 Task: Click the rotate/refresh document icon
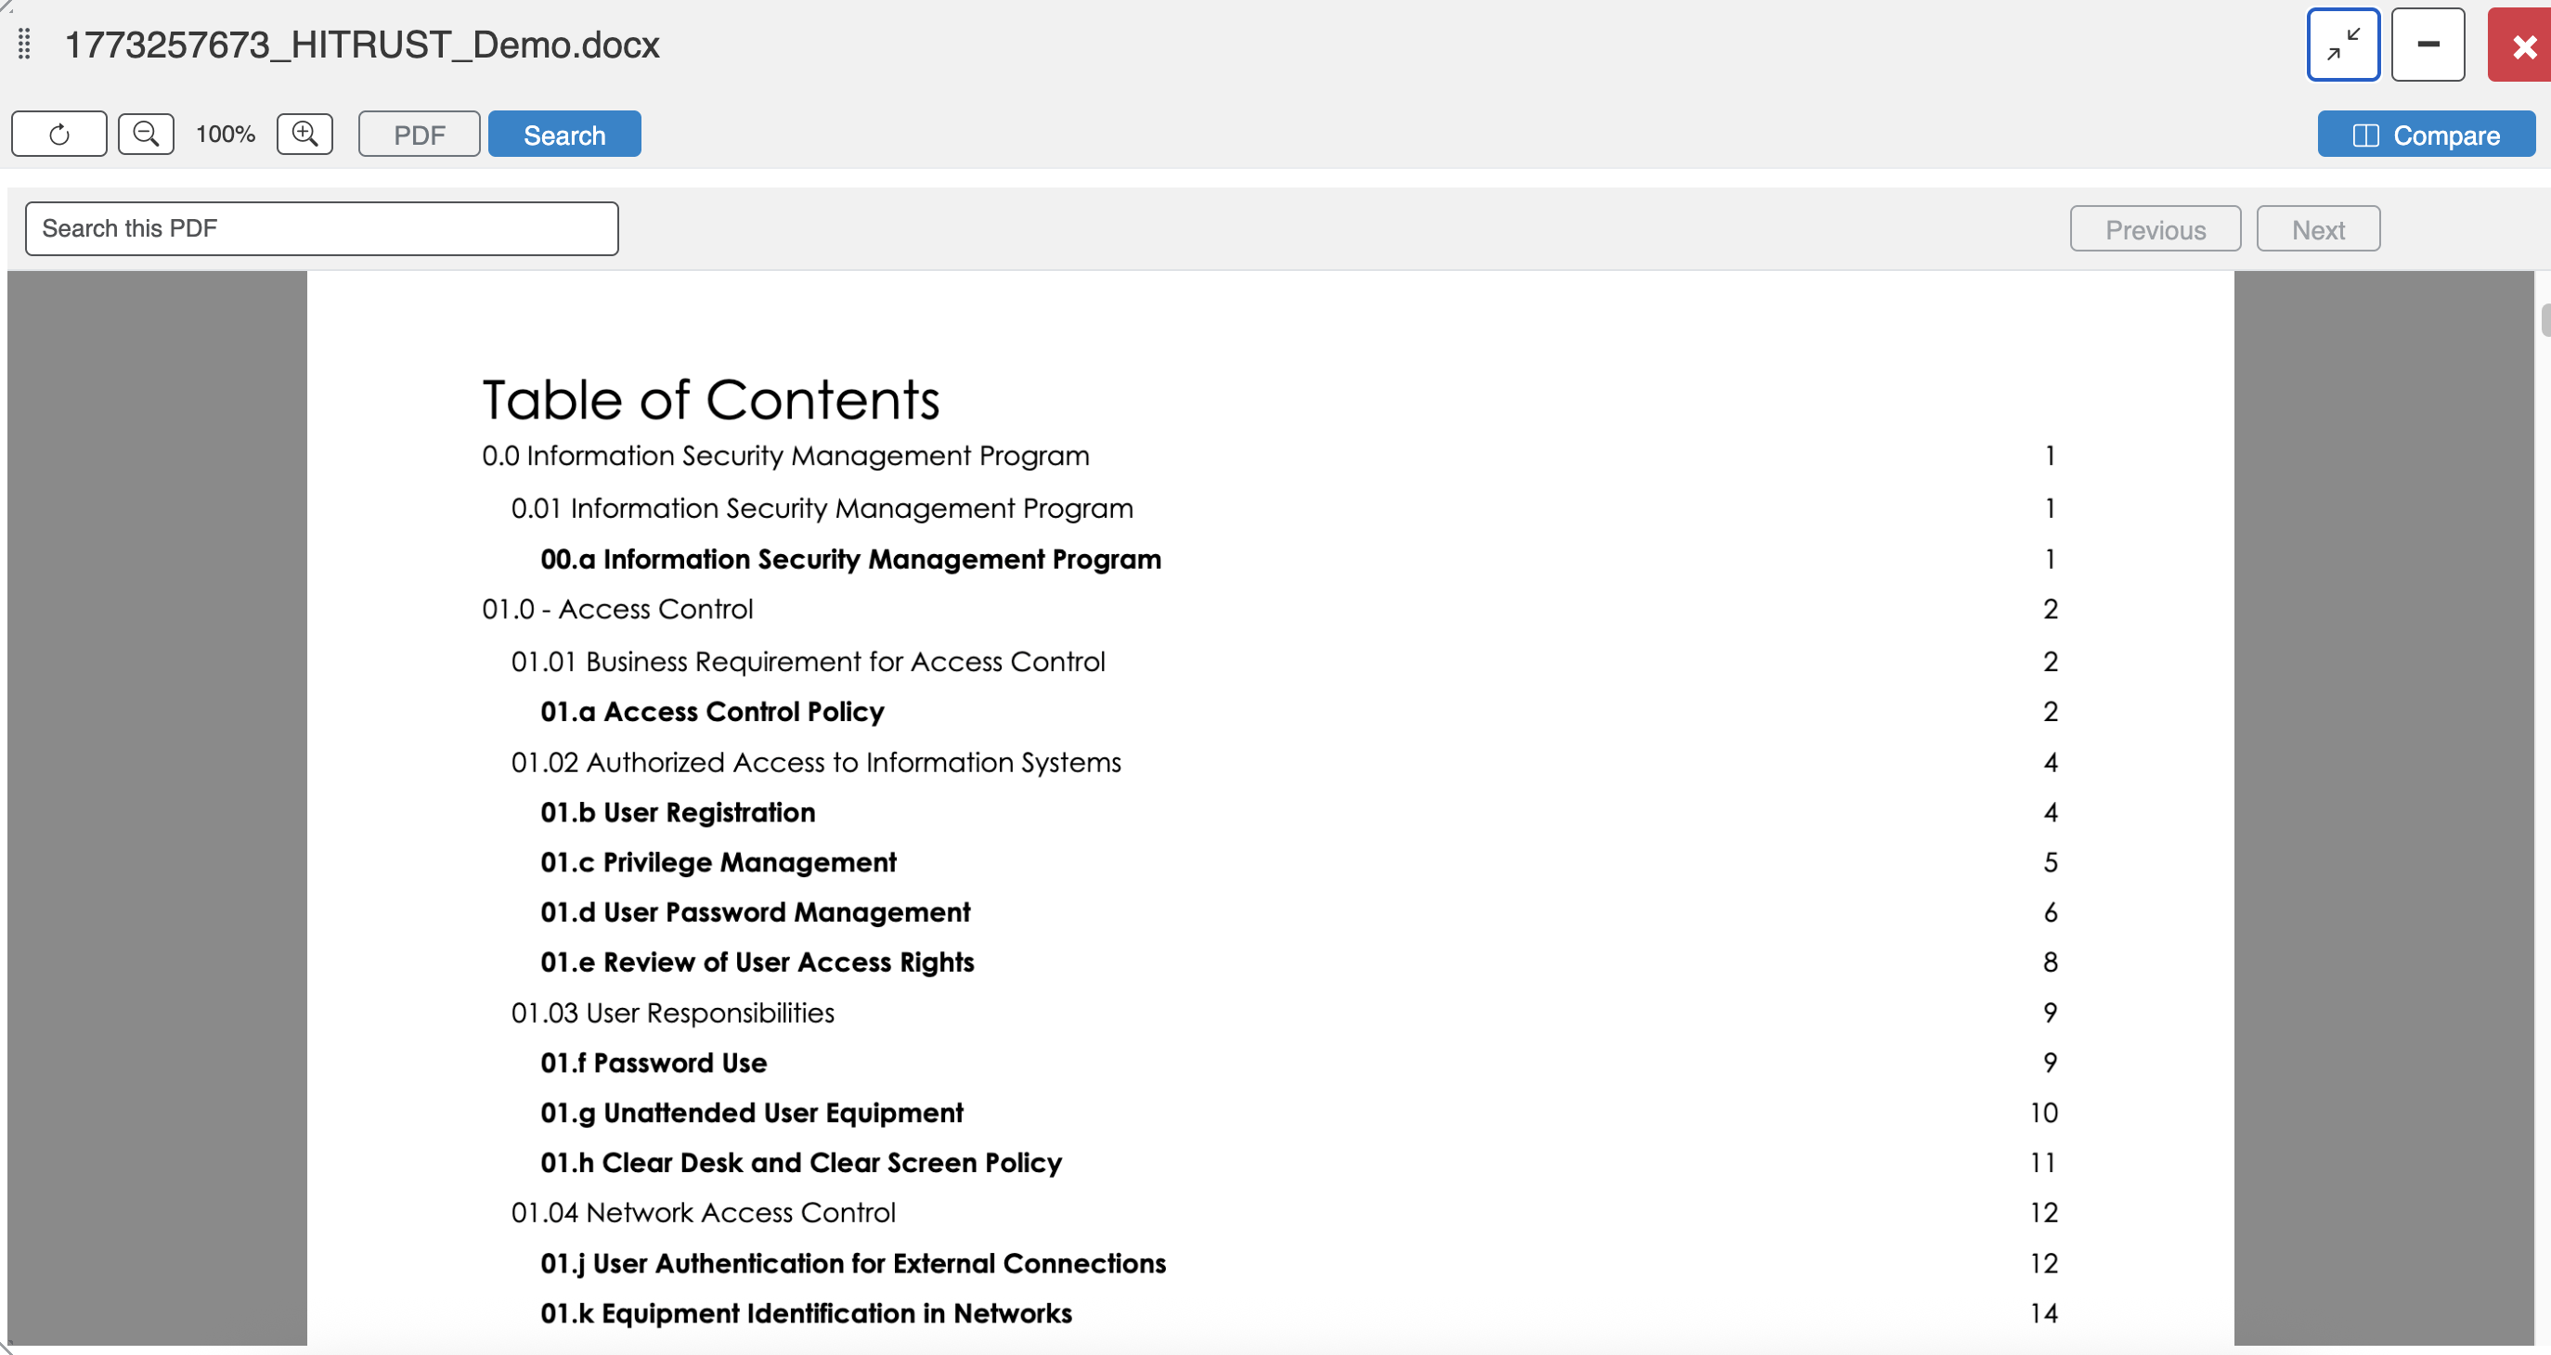59,134
